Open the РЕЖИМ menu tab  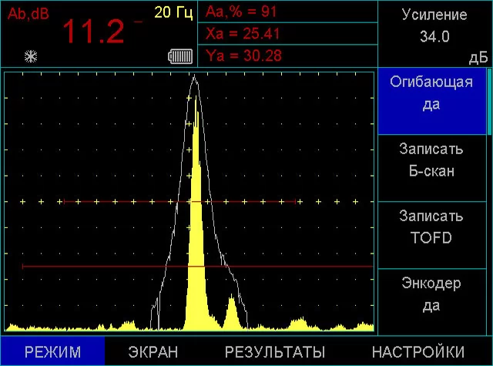pos(52,351)
